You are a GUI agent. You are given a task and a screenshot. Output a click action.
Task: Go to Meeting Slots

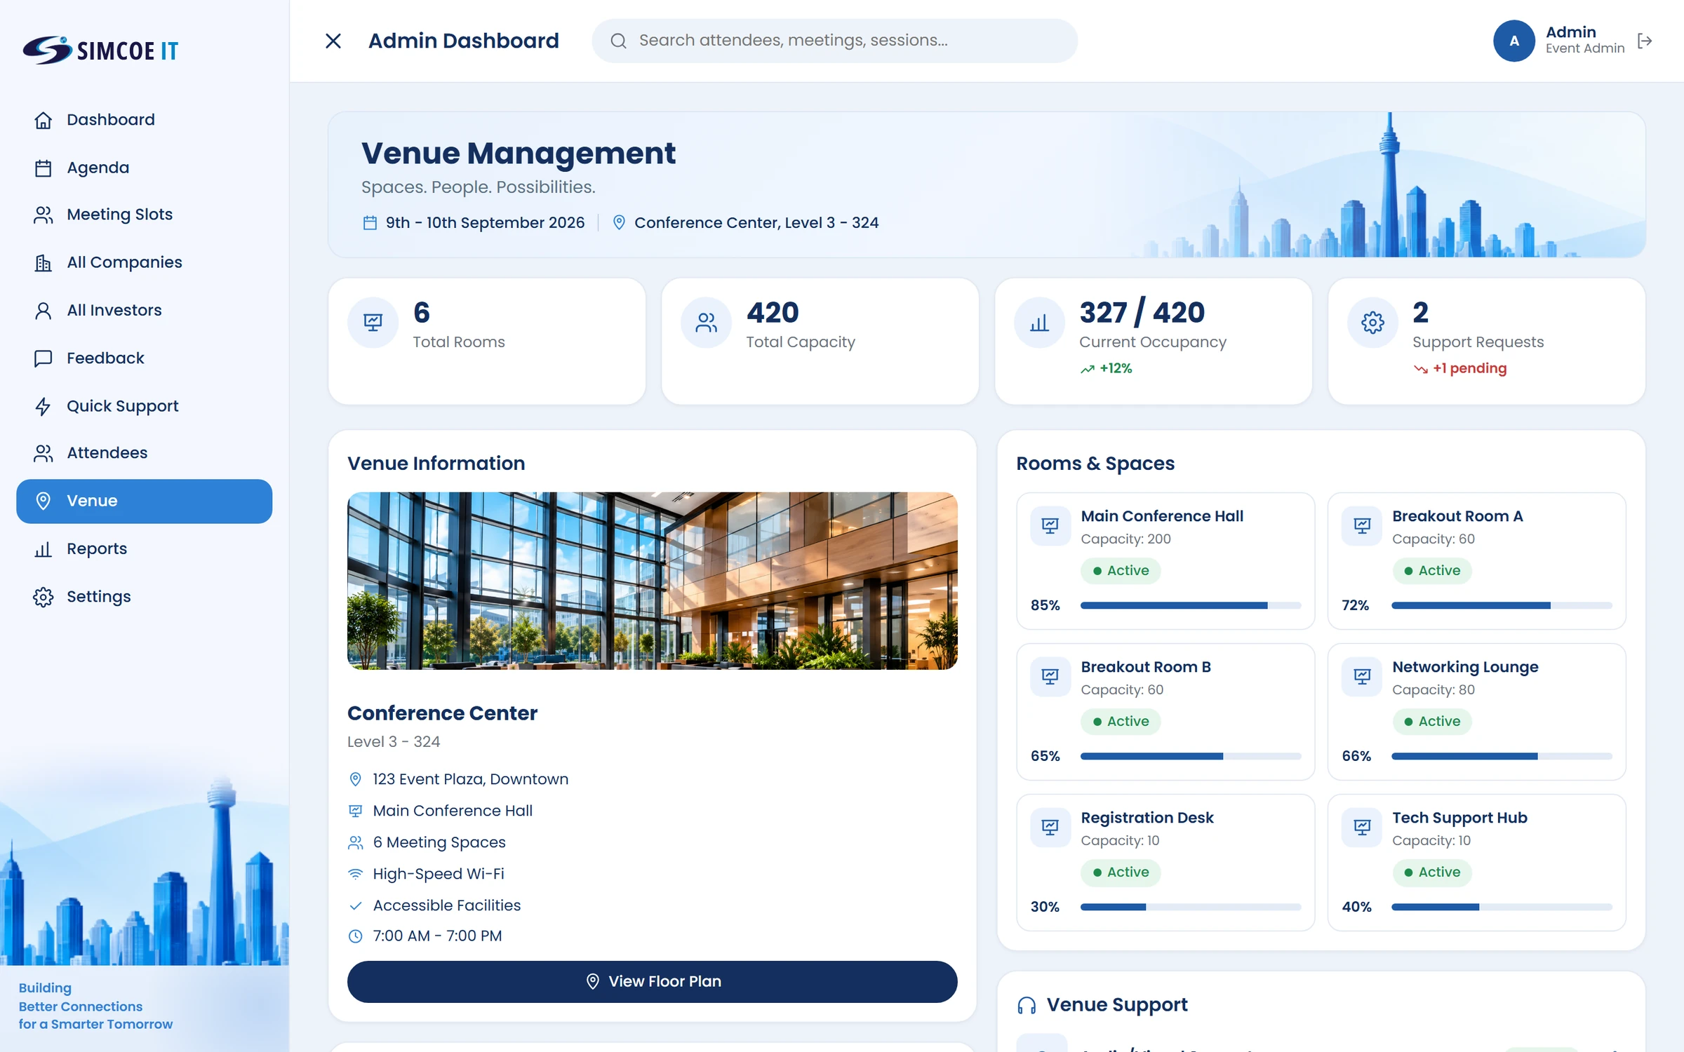click(144, 215)
